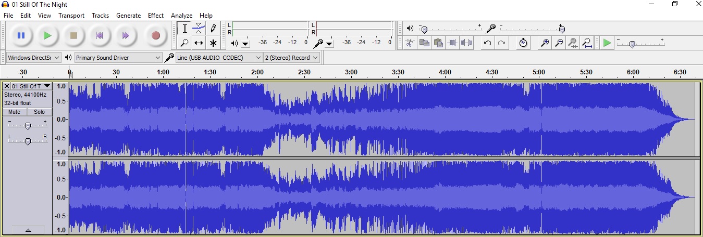The image size is (703, 237).
Task: Click the Zoom In magnifier
Action: point(545,43)
